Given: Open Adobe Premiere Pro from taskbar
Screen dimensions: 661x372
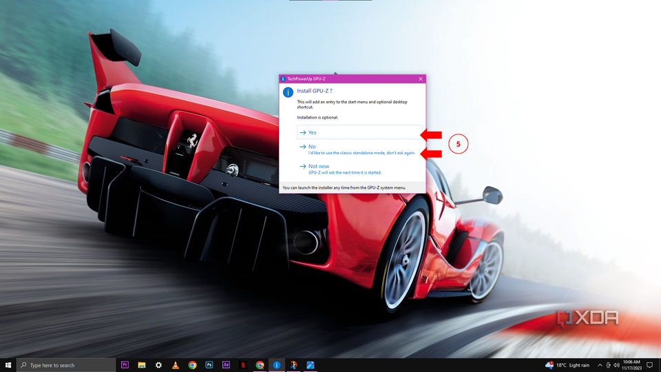Looking at the screenshot, I should [125, 365].
